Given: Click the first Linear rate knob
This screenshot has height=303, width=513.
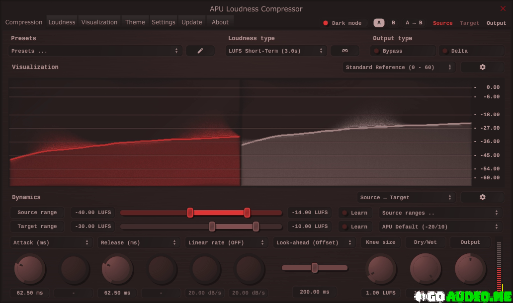Looking at the screenshot, I should [x=205, y=269].
